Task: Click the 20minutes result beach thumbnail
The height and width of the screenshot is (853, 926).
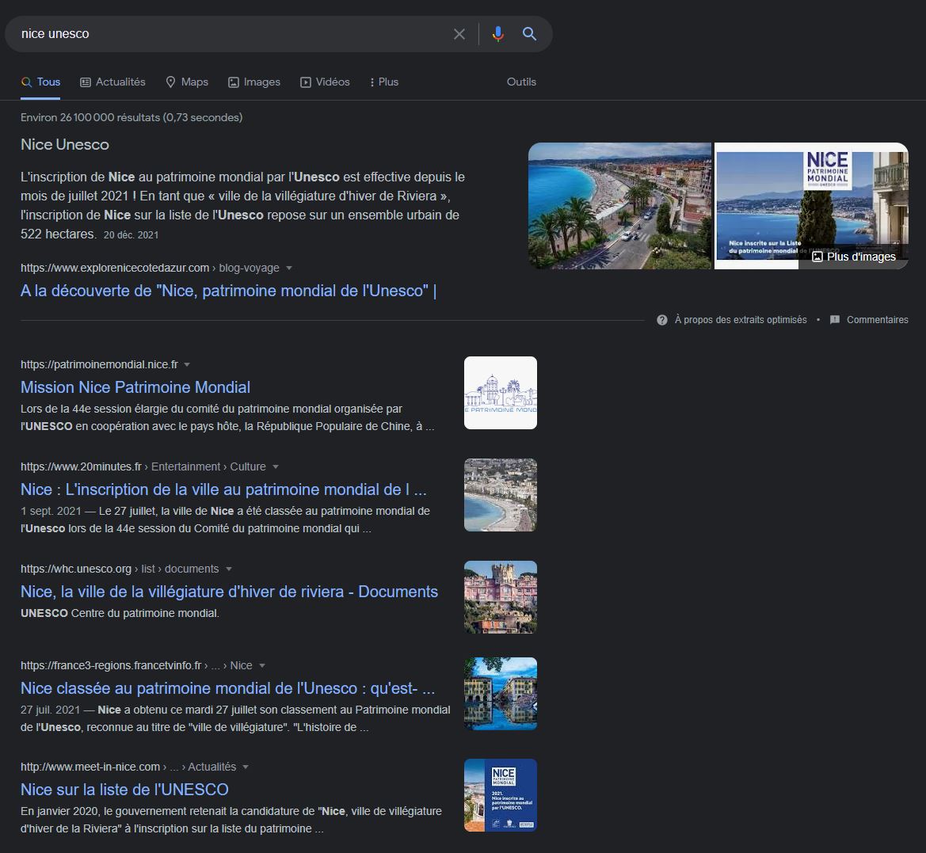Action: tap(500, 495)
